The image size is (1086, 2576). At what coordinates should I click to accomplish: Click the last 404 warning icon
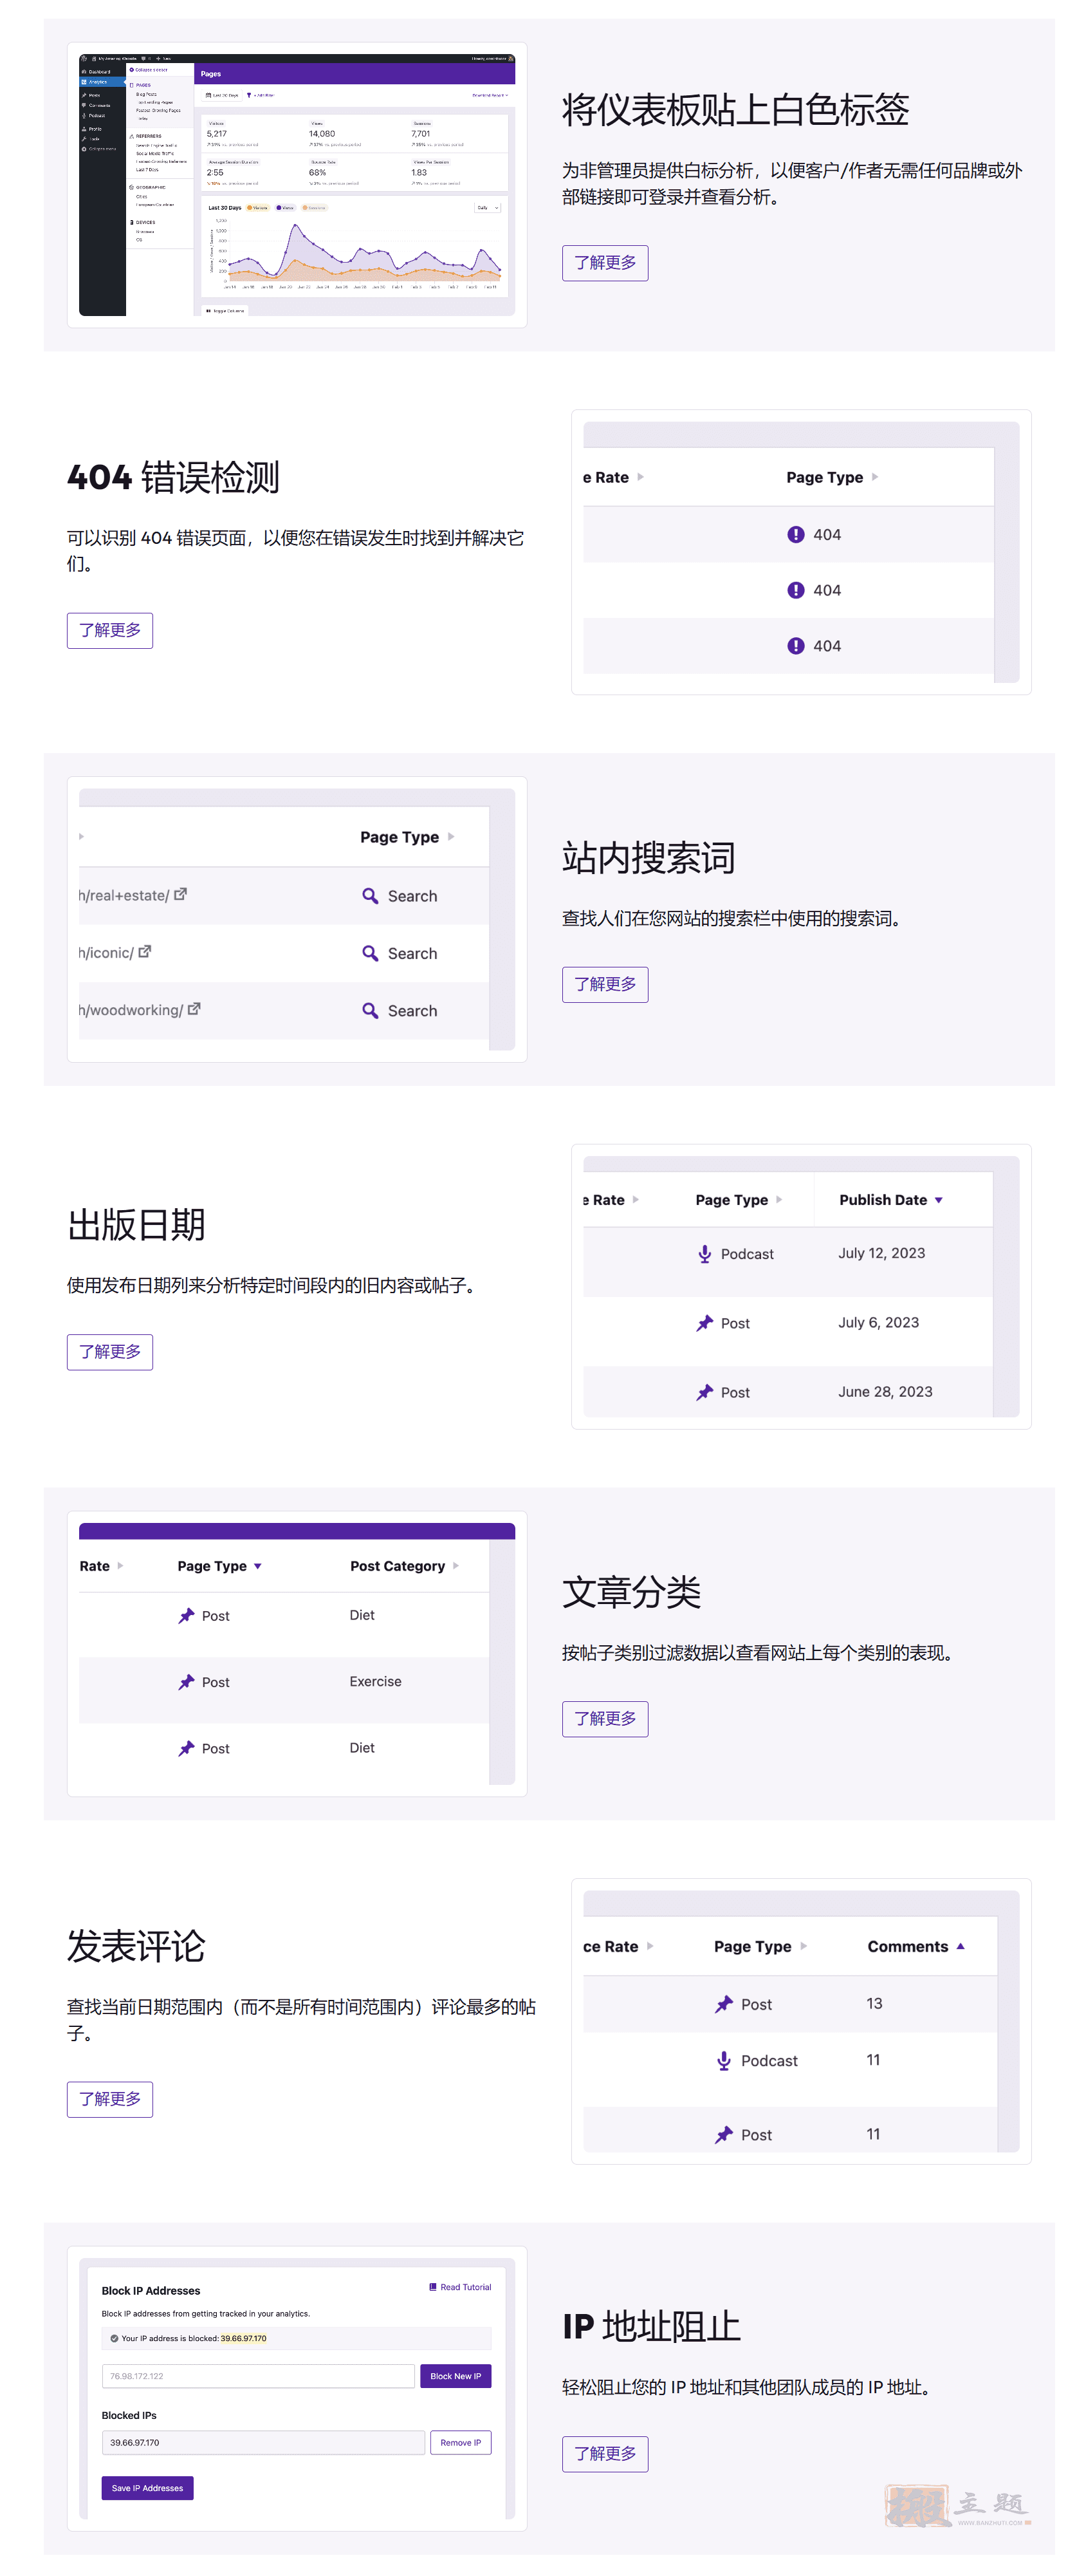click(795, 646)
